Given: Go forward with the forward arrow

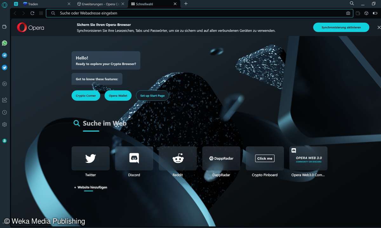Looking at the screenshot, I should coord(23,13).
